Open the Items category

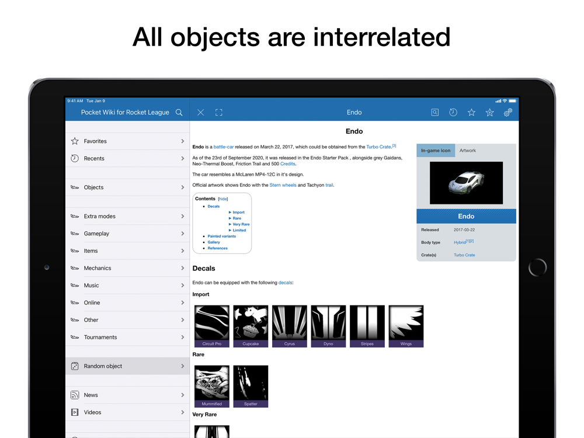point(127,251)
